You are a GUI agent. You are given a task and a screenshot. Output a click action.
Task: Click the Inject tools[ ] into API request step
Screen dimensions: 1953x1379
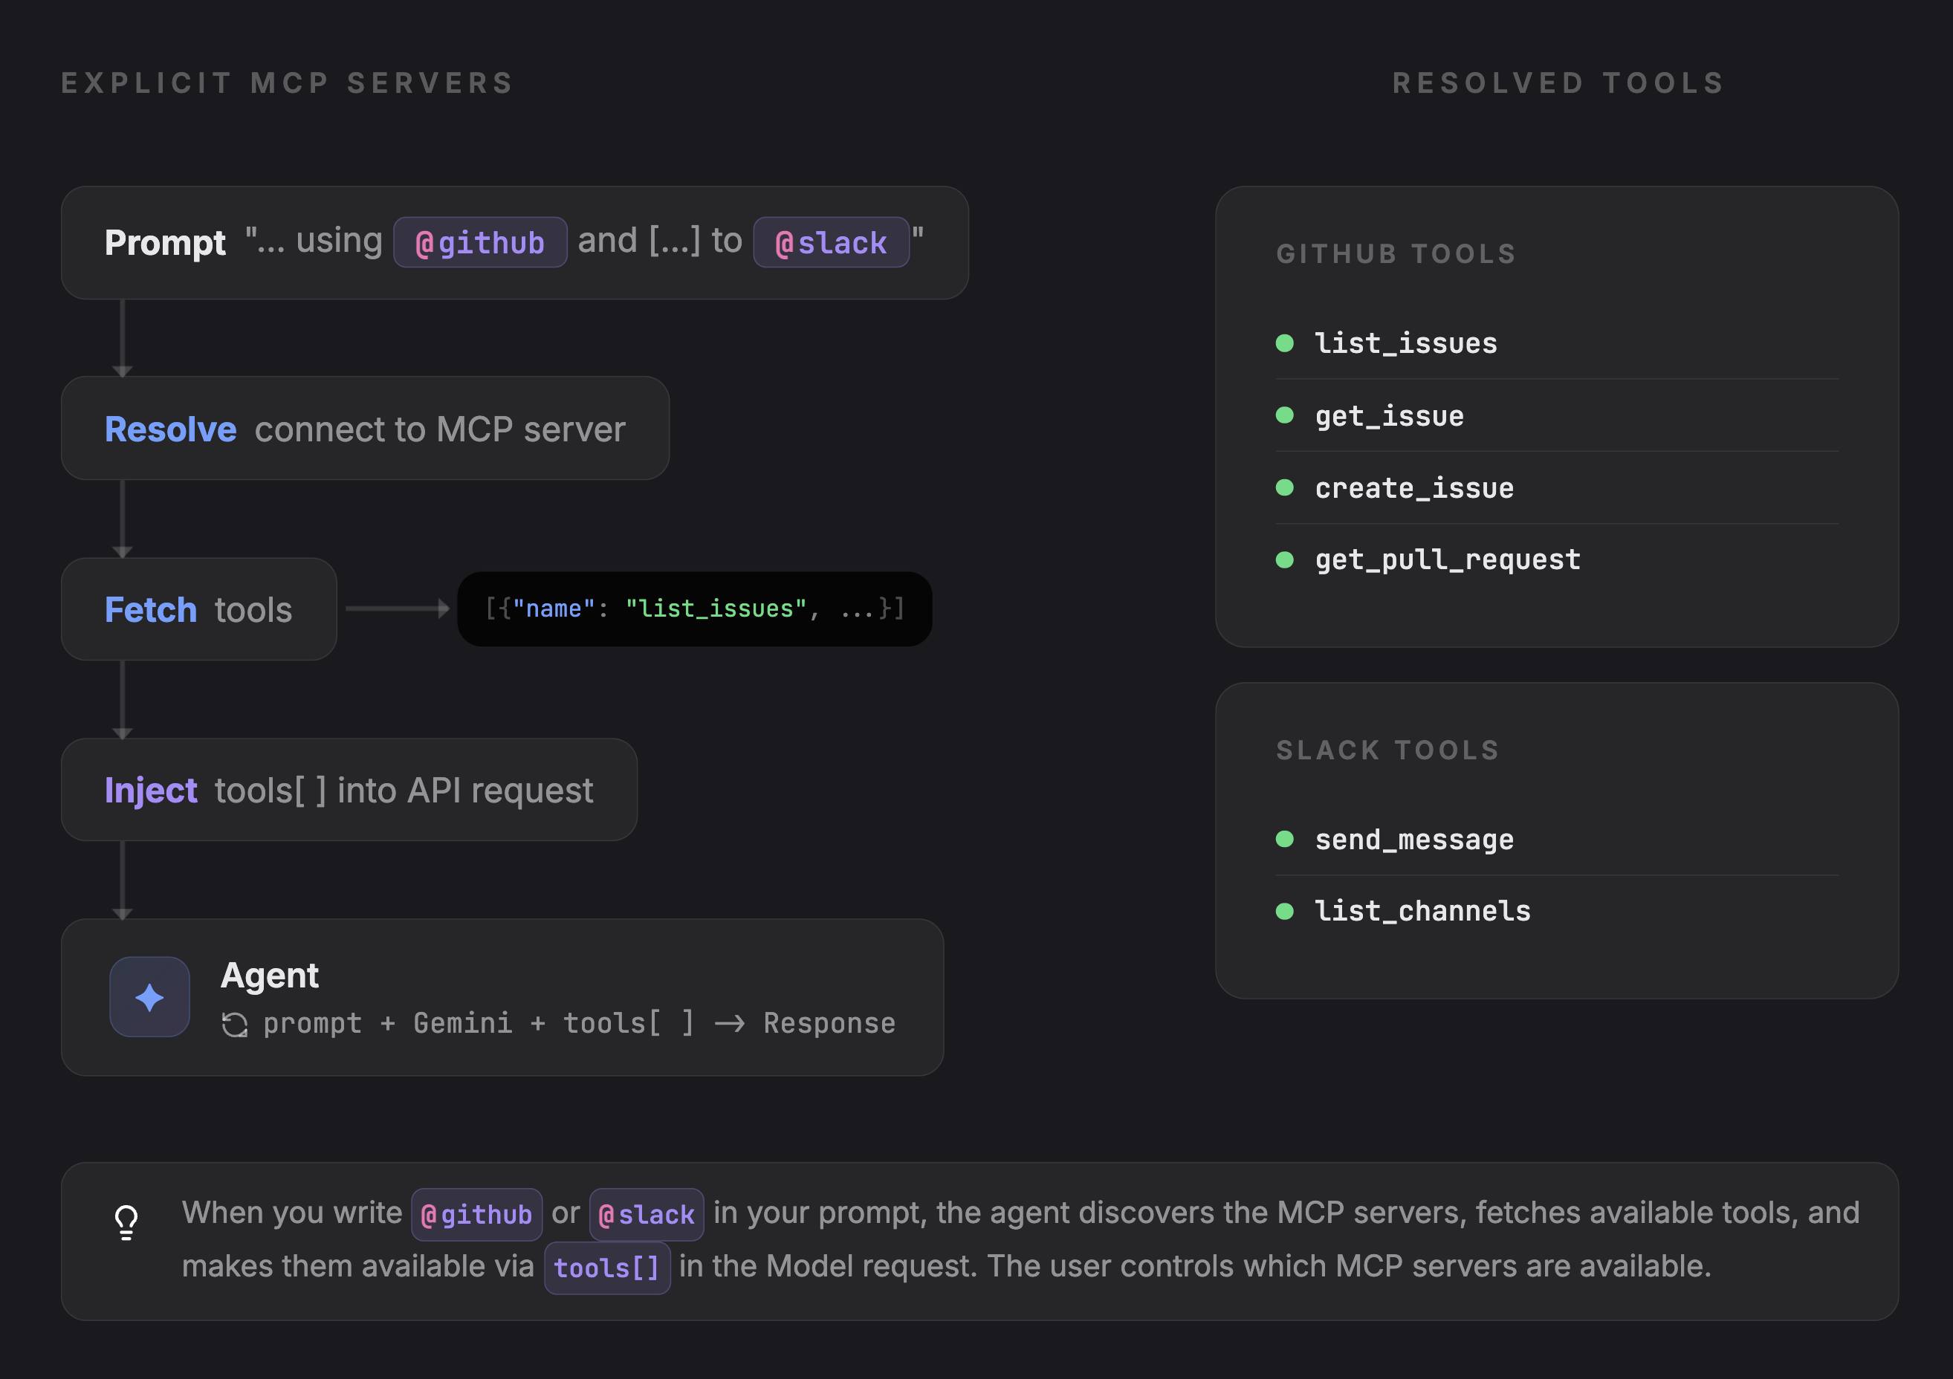coord(349,790)
